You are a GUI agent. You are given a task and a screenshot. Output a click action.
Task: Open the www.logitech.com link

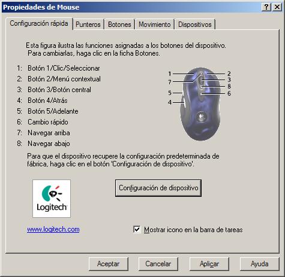[53, 229]
